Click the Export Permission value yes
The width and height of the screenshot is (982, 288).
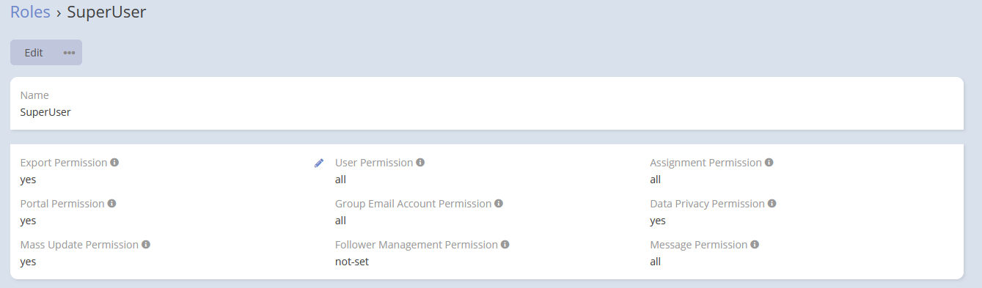[x=29, y=180]
